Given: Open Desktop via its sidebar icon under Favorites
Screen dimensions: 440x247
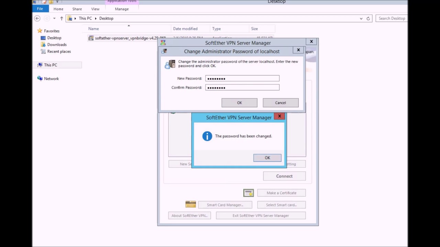Looking at the screenshot, I should pyautogui.click(x=43, y=38).
